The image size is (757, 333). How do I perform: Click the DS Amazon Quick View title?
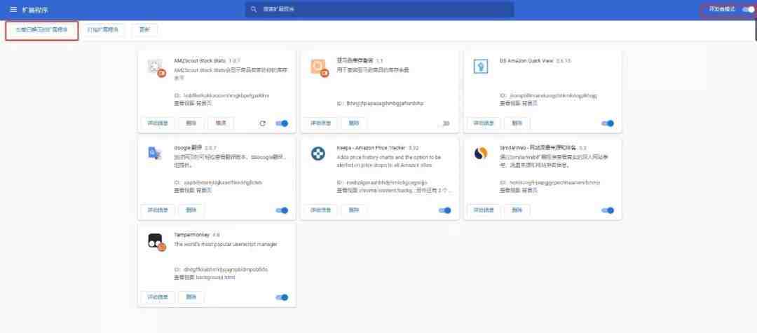526,61
